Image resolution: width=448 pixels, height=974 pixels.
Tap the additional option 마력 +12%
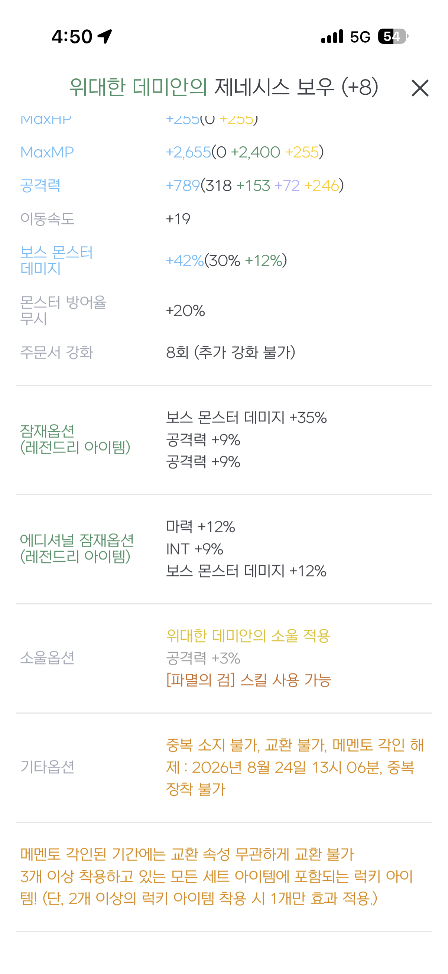click(x=200, y=526)
